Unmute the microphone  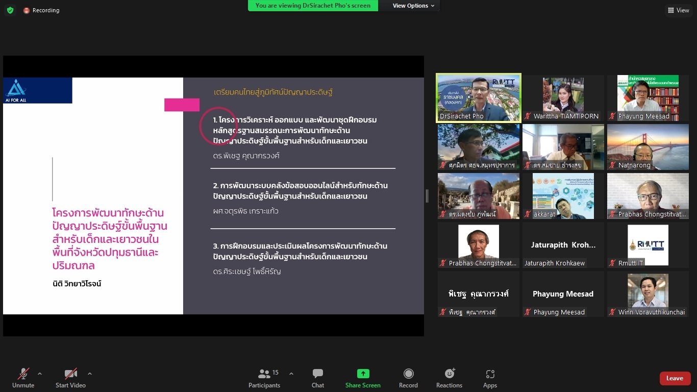coord(23,378)
